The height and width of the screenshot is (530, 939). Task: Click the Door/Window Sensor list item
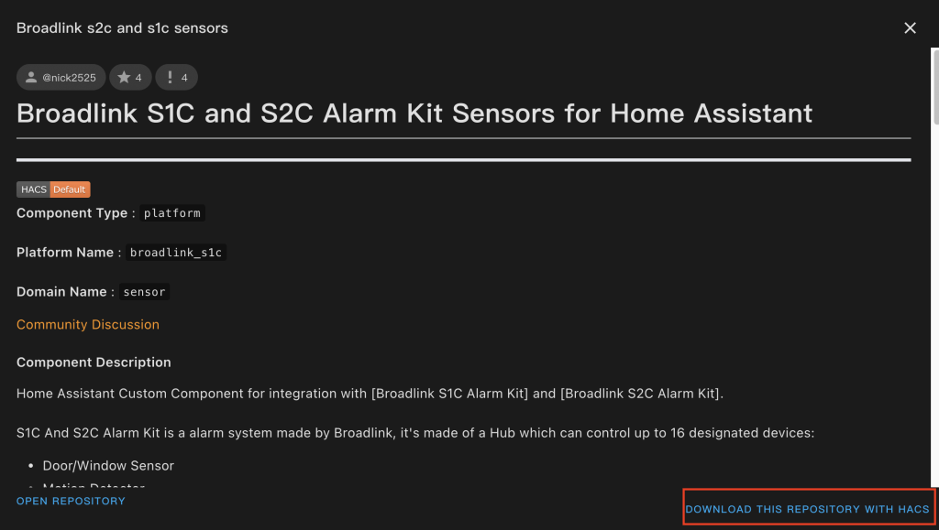point(108,466)
